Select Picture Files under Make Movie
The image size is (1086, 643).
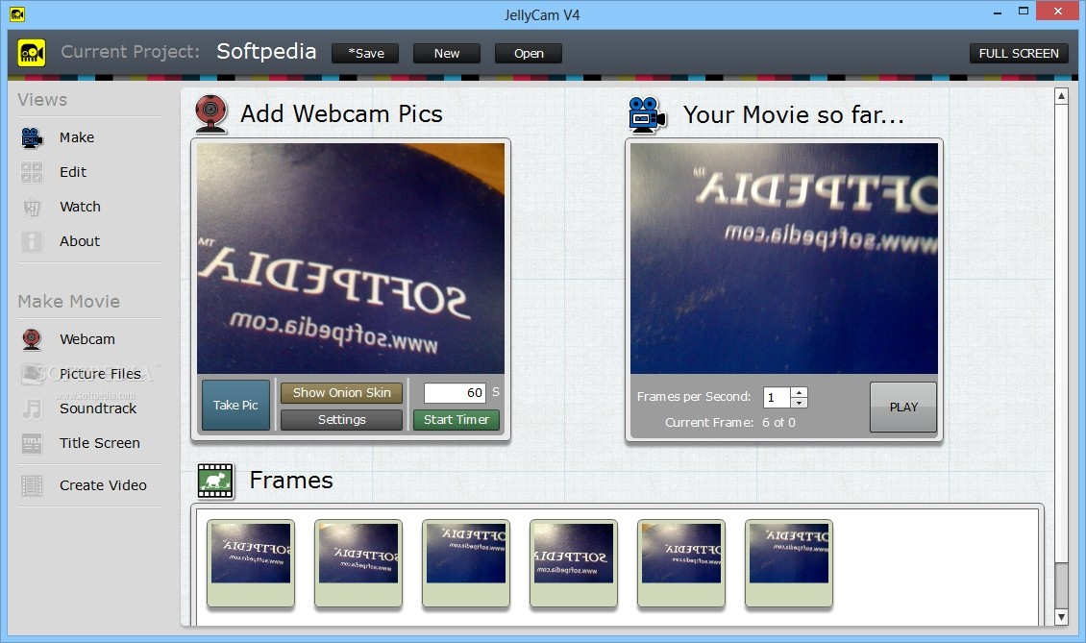point(100,374)
